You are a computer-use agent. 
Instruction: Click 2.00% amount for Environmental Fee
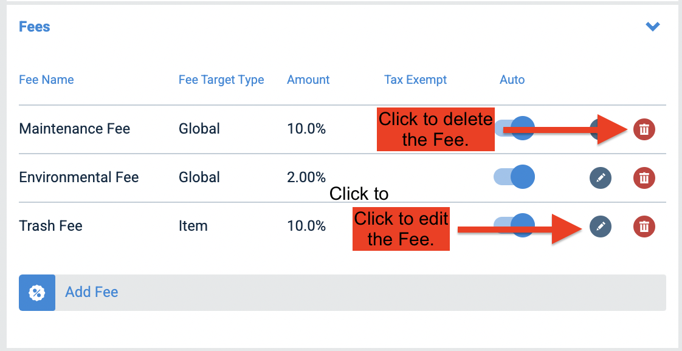point(306,177)
